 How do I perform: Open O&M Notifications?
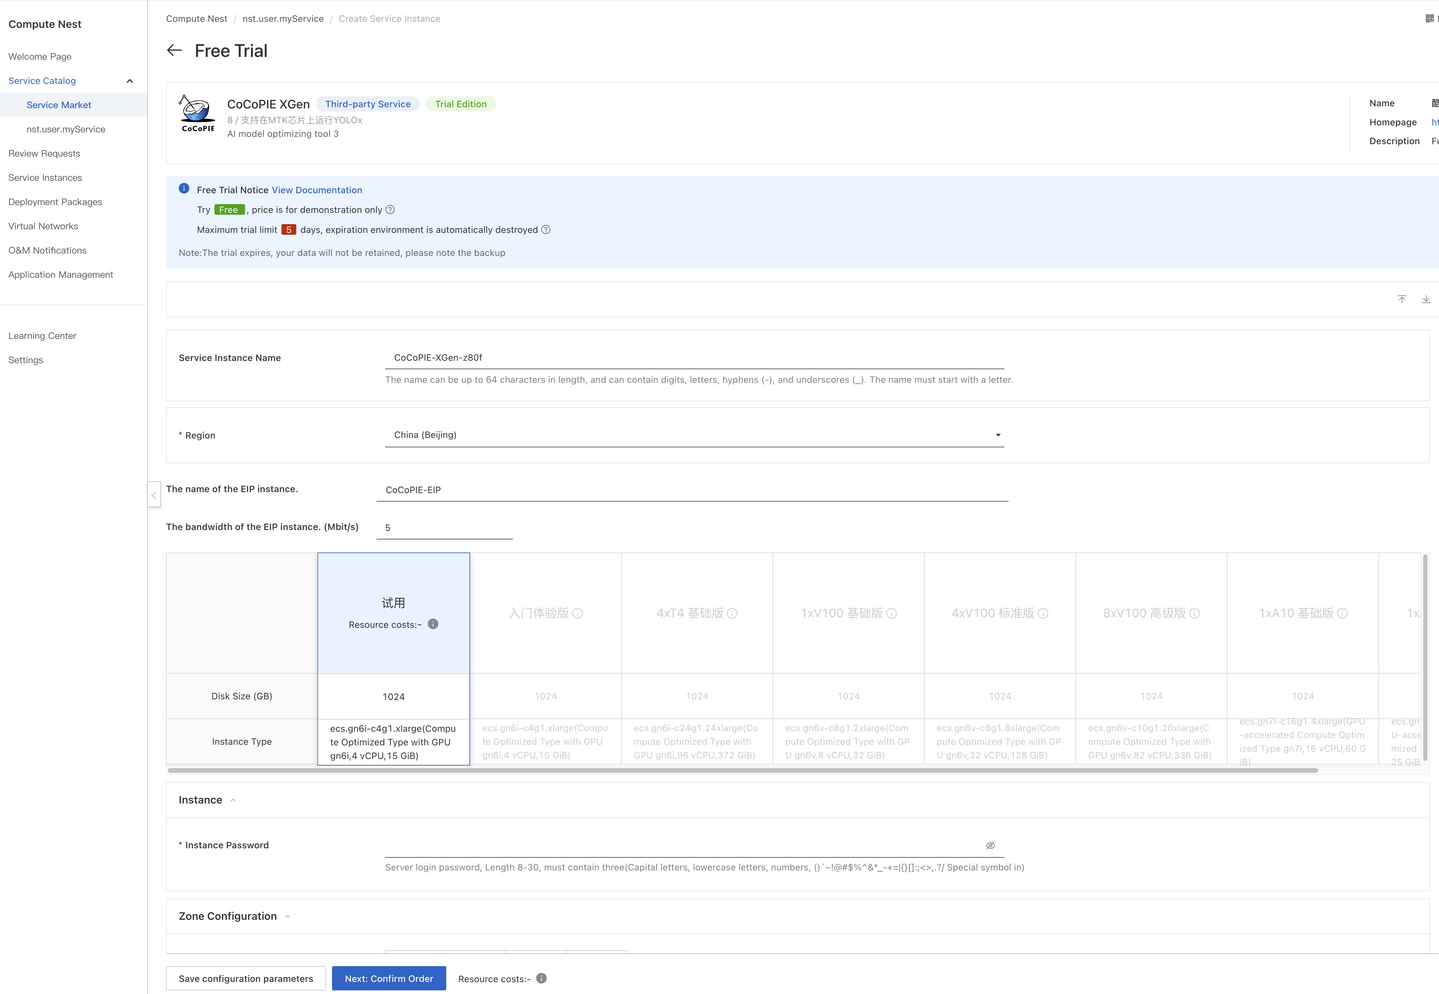pos(47,251)
